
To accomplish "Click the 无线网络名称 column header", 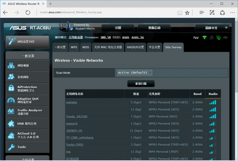I will click(x=95, y=94).
